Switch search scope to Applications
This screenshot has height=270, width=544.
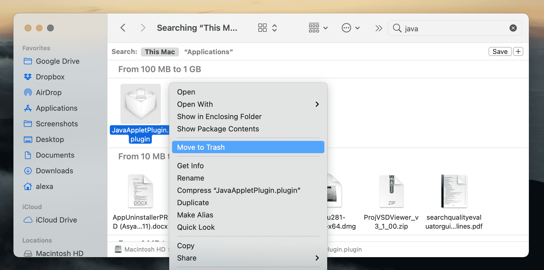point(208,51)
